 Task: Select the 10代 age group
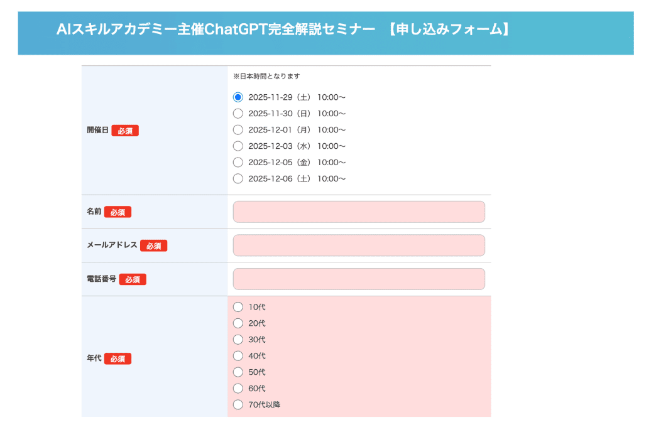238,307
